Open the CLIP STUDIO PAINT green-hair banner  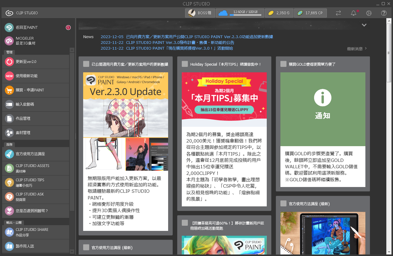coord(224,245)
